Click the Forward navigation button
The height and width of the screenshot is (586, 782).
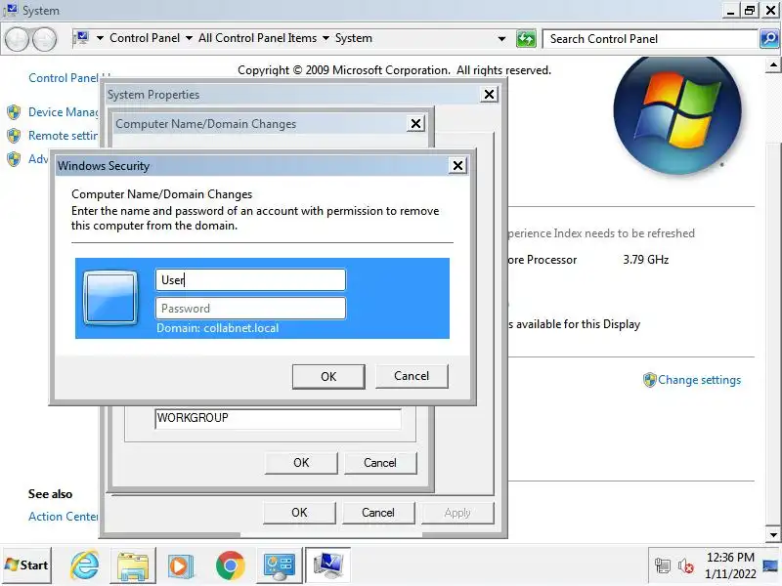45,39
